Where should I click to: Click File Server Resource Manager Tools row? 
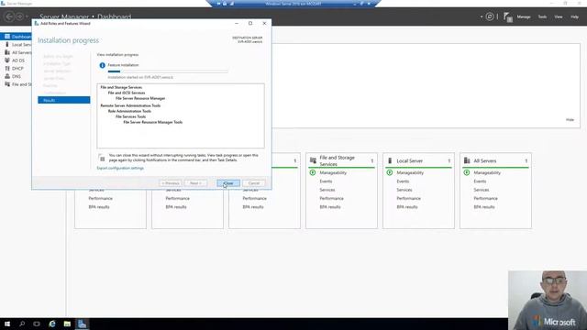point(153,122)
